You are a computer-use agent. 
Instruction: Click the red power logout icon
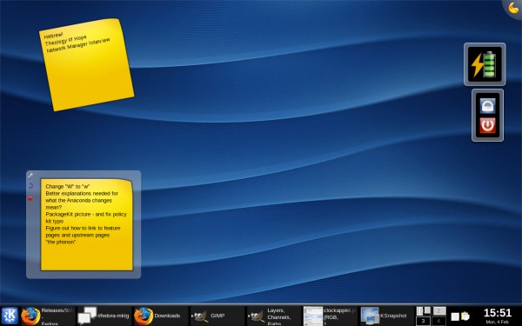pyautogui.click(x=488, y=125)
